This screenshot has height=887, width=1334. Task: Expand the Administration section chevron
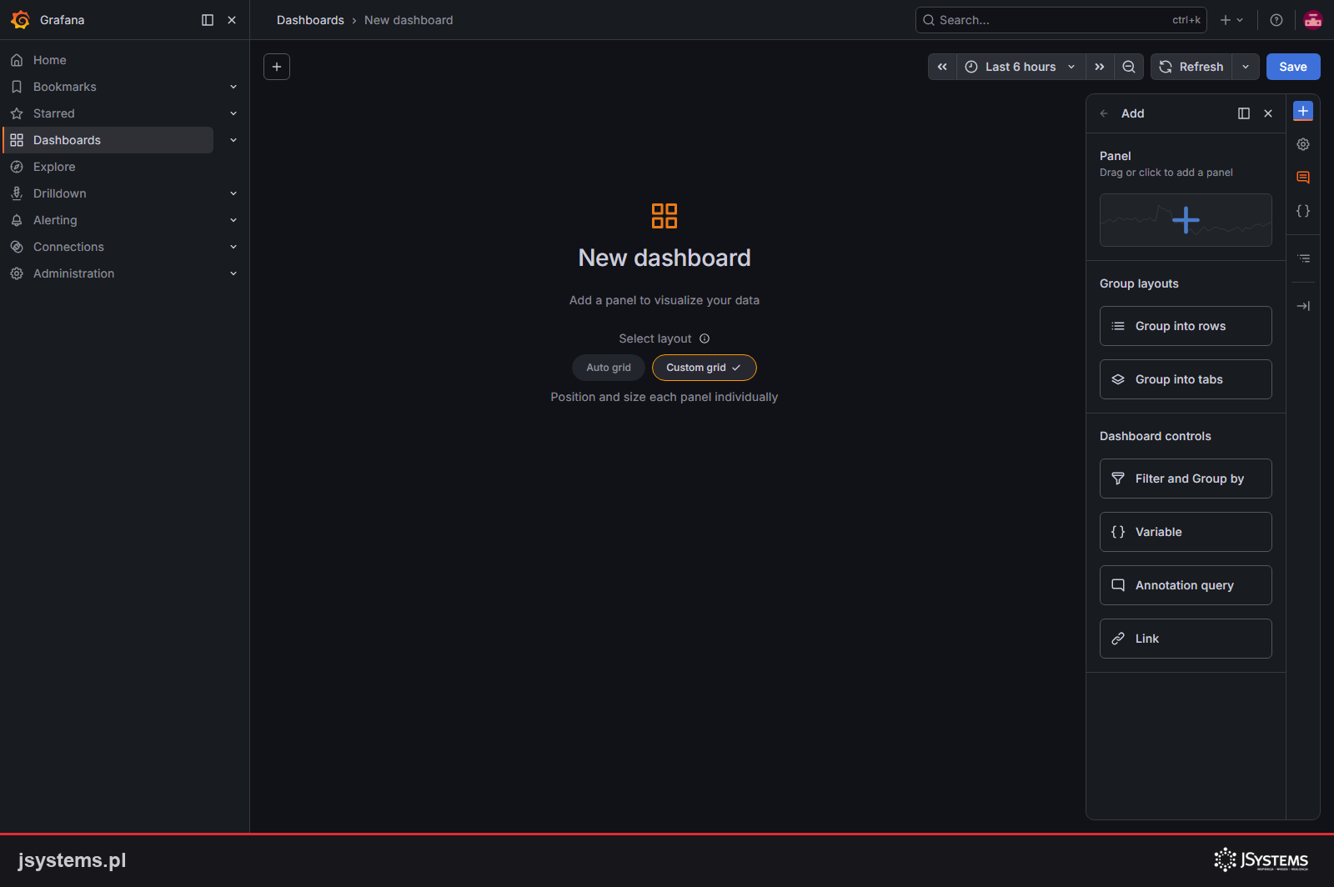pos(233,273)
